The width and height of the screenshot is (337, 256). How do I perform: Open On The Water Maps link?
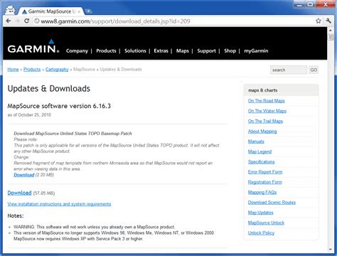pyautogui.click(x=267, y=111)
